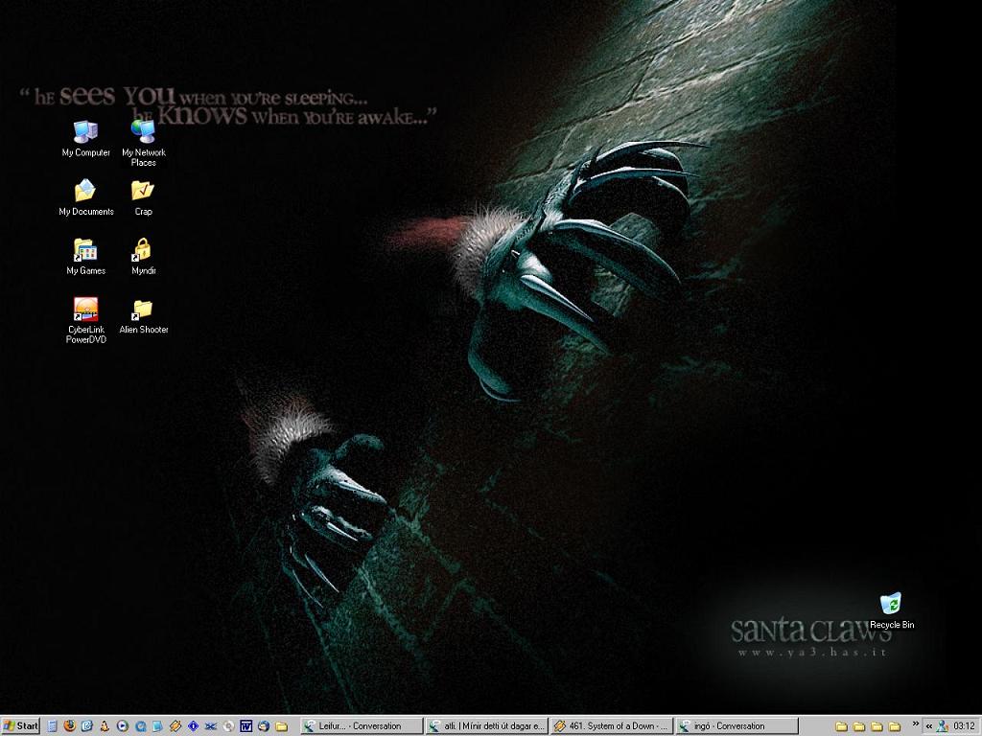Switch to ingó Conversation taskbar window
This screenshot has height=736, width=982.
(737, 726)
